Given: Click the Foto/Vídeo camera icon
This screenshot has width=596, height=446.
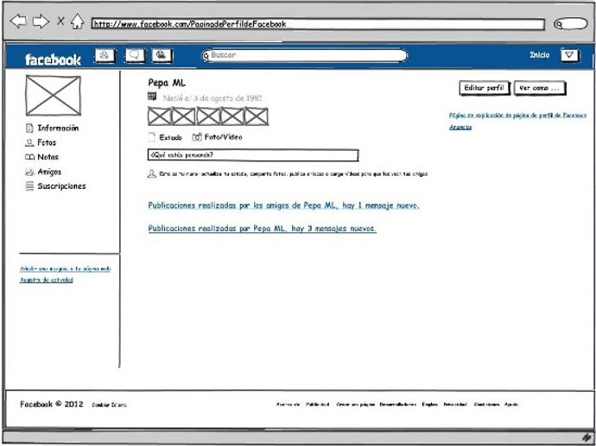Looking at the screenshot, I should (x=197, y=137).
